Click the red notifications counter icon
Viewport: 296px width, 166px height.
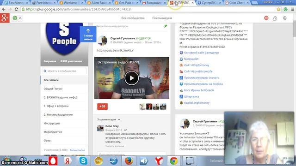[266, 18]
